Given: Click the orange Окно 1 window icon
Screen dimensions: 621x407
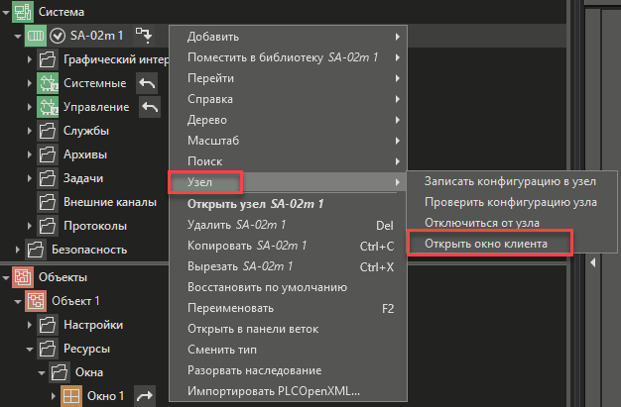Looking at the screenshot, I should tap(71, 396).
